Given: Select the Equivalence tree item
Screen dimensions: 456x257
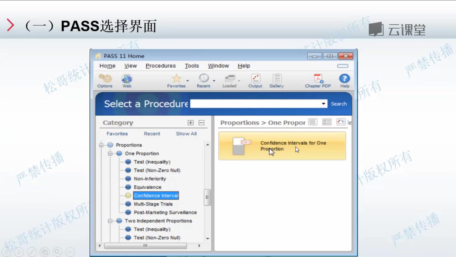Looking at the screenshot, I should pyautogui.click(x=148, y=187).
